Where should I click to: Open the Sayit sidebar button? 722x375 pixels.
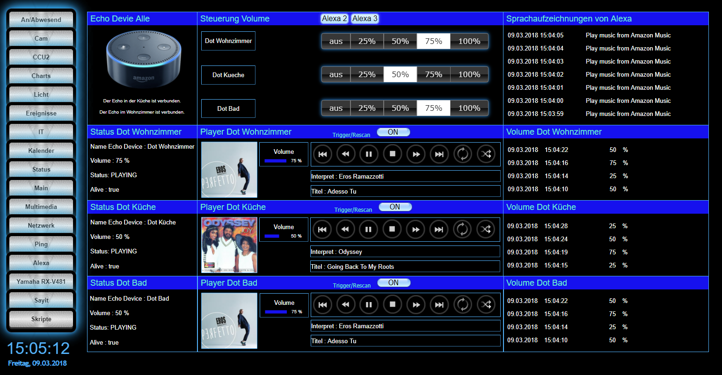point(41,300)
